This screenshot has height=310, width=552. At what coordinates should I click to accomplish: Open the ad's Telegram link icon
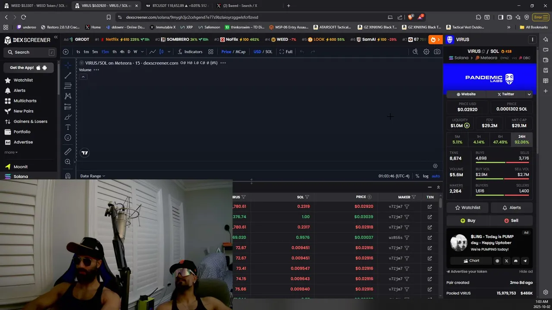coord(525,261)
